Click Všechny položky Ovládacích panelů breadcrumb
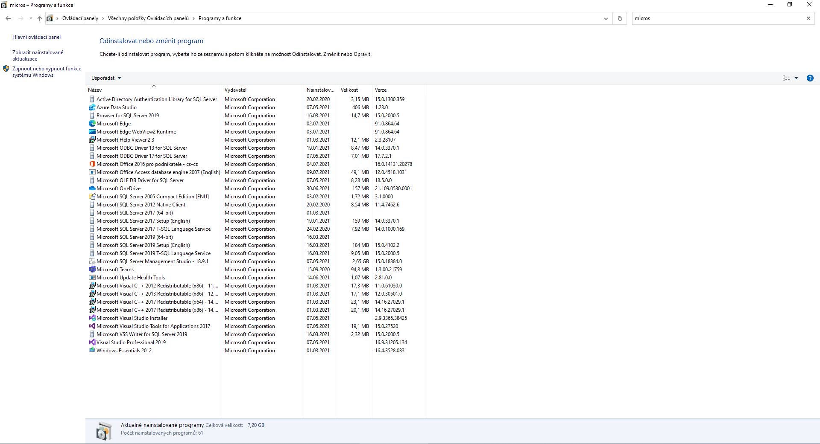This screenshot has width=820, height=444. point(148,18)
